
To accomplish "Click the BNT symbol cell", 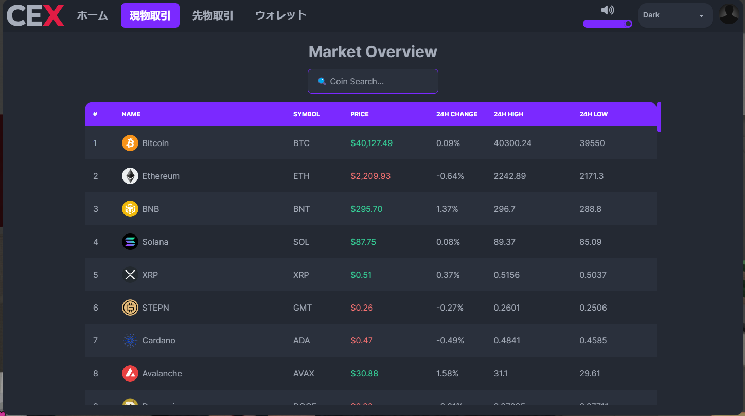I will pos(301,209).
